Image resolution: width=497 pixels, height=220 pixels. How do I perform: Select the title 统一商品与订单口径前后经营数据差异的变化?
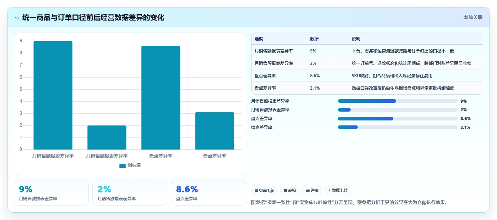point(93,17)
